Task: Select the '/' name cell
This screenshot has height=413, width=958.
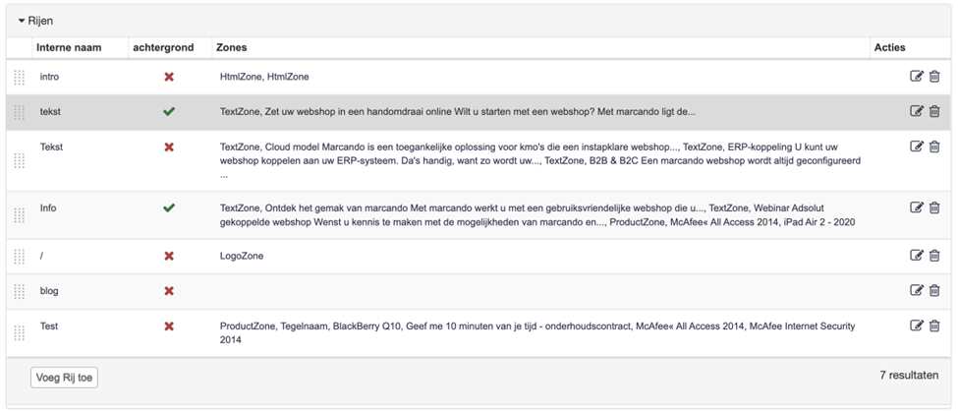Action: 41,257
